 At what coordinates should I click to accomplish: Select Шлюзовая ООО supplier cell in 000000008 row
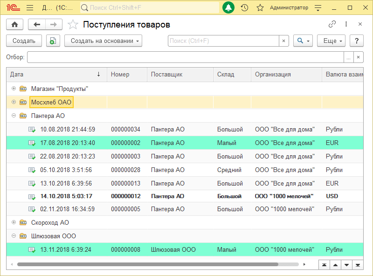[x=173, y=249]
